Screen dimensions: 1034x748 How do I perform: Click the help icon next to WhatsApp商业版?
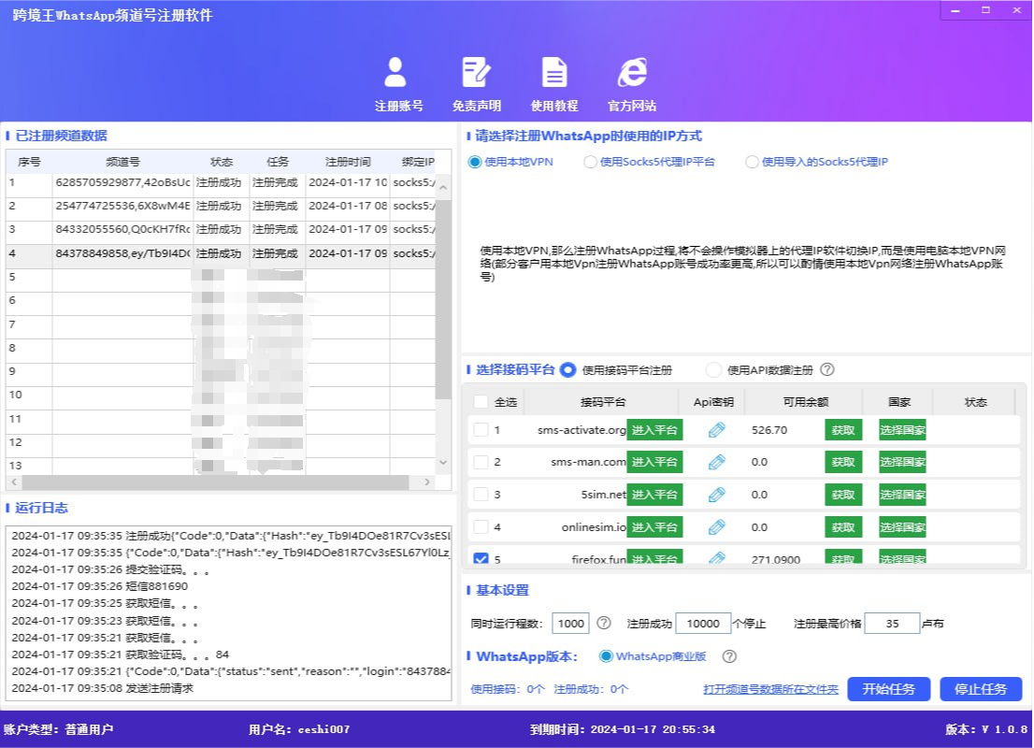730,656
